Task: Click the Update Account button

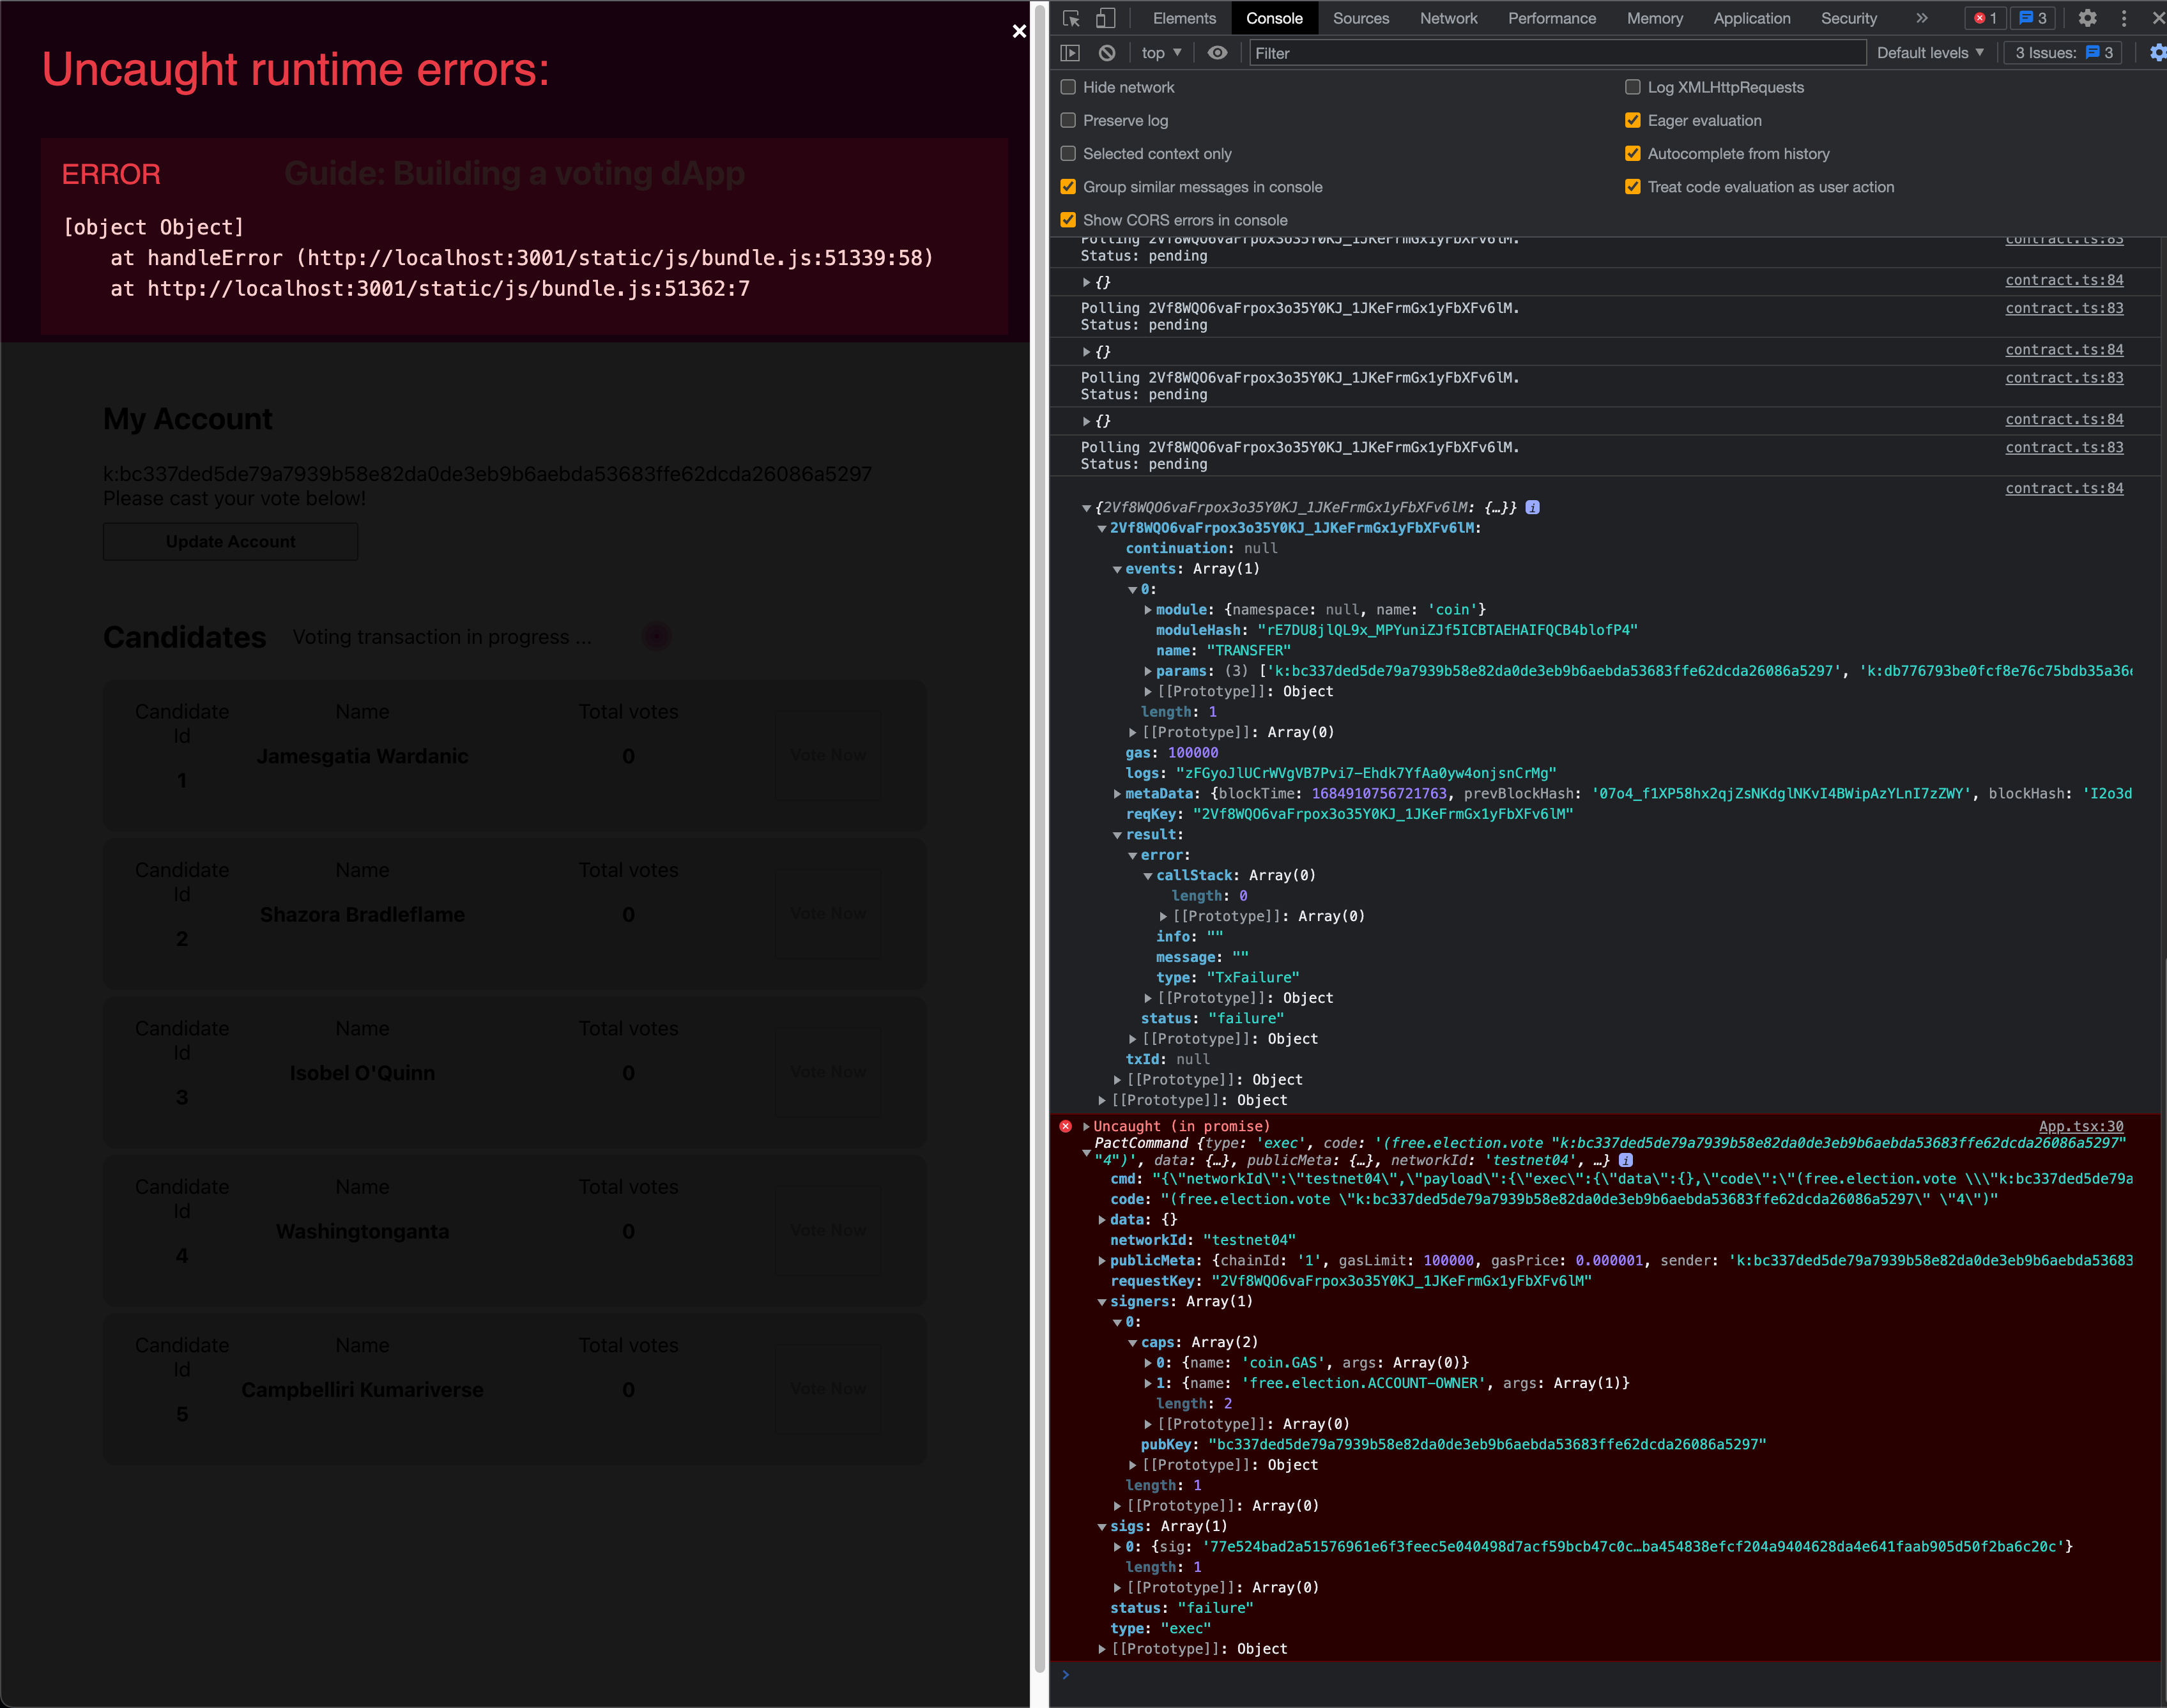Action: [230, 541]
